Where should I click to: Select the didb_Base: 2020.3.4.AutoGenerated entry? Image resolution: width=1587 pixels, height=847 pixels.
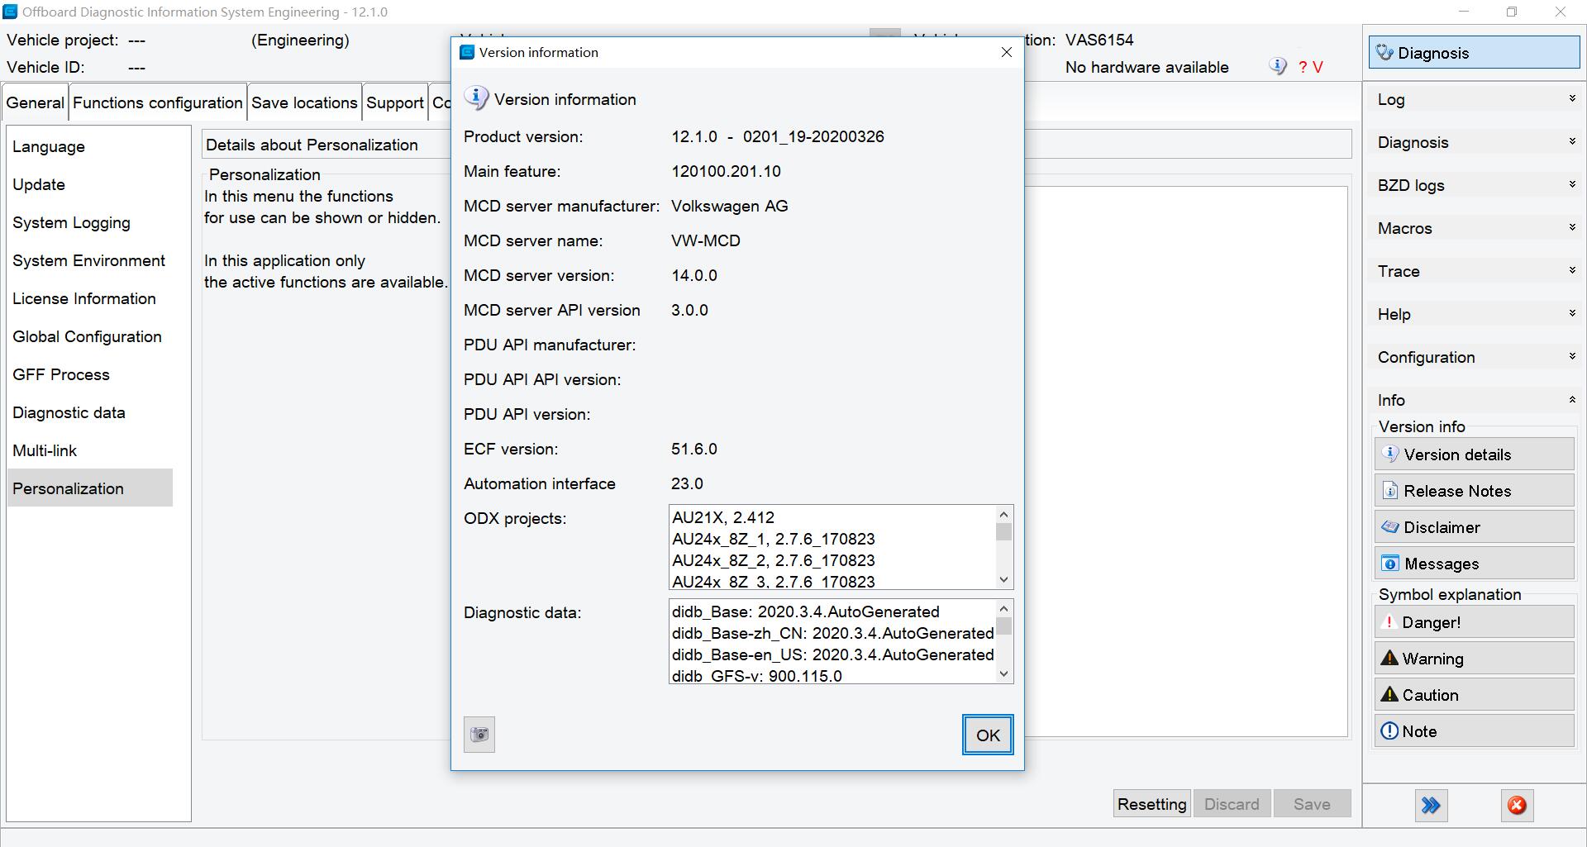pyautogui.click(x=832, y=611)
